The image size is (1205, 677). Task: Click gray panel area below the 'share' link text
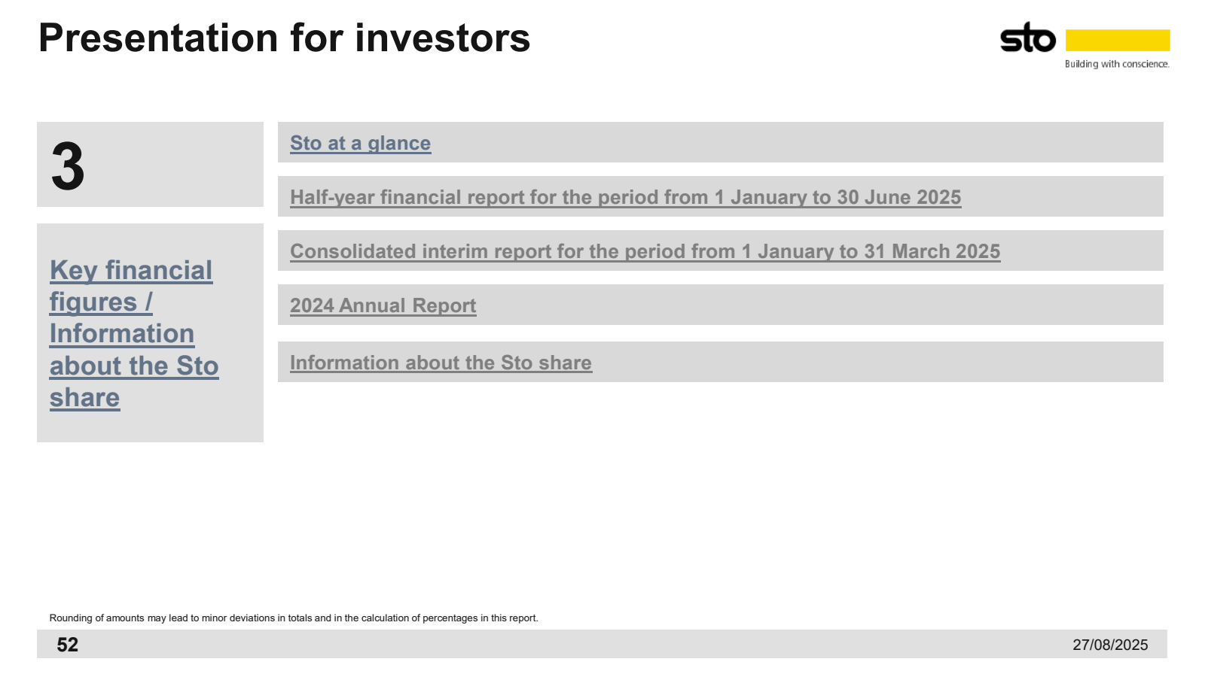(150, 427)
